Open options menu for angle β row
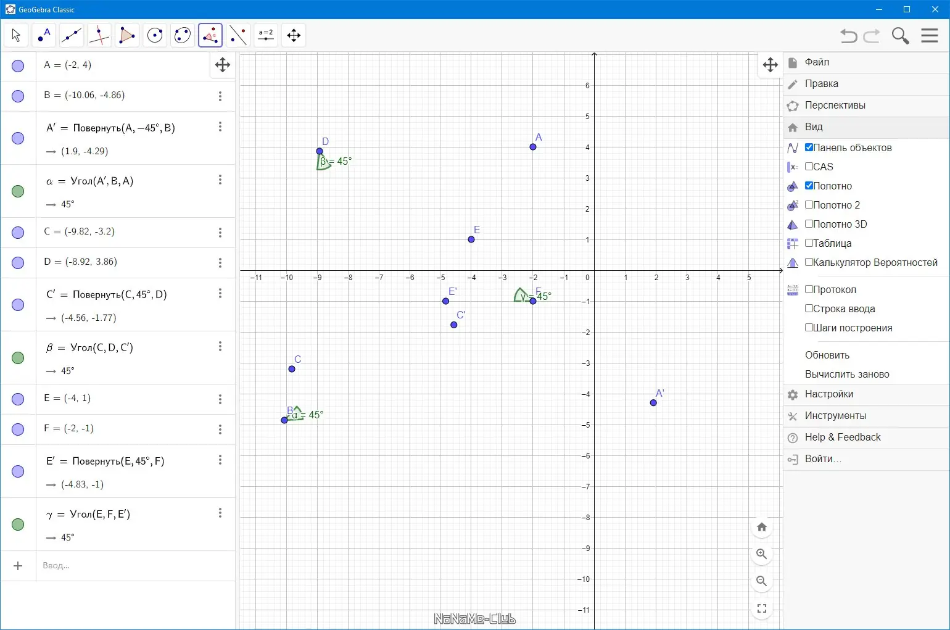The width and height of the screenshot is (950, 630). (x=220, y=346)
